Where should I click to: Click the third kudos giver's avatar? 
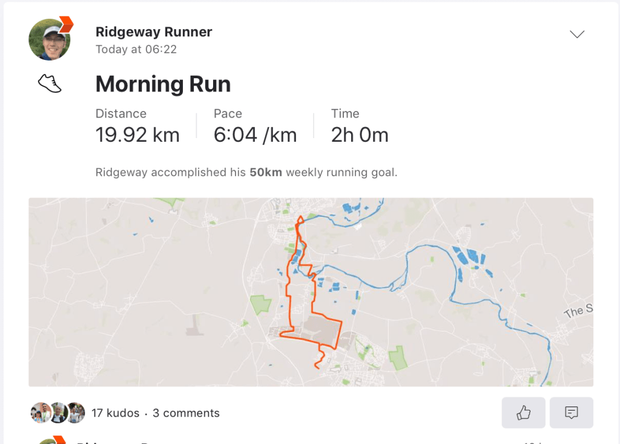(x=76, y=413)
